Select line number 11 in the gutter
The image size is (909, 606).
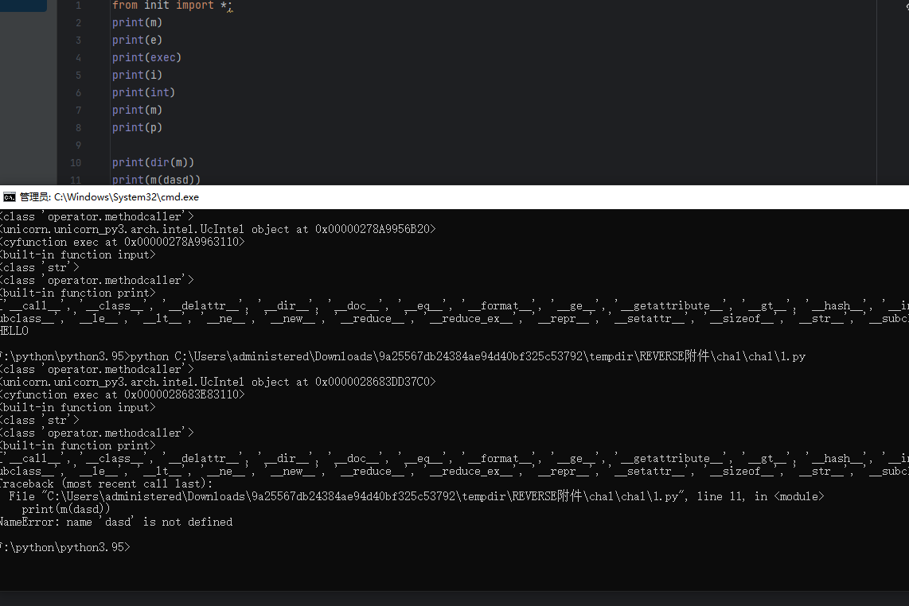point(76,181)
